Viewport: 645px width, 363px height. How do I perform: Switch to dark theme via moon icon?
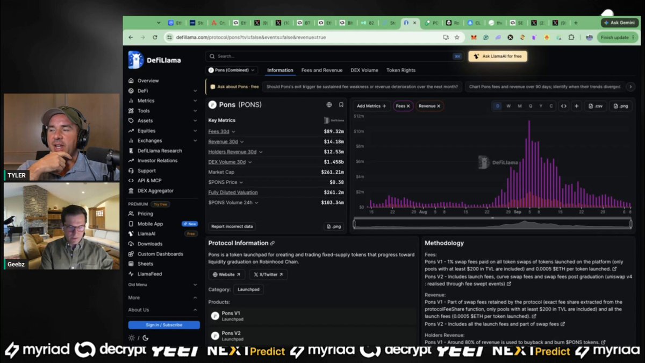pos(145,338)
